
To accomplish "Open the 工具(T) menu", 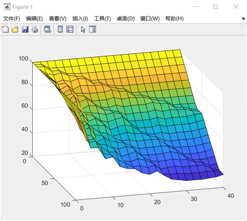I will [103, 19].
